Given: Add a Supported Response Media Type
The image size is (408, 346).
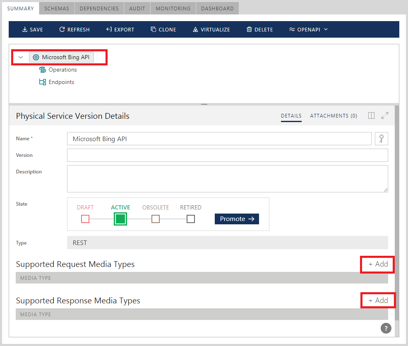Looking at the screenshot, I should click(x=378, y=301).
